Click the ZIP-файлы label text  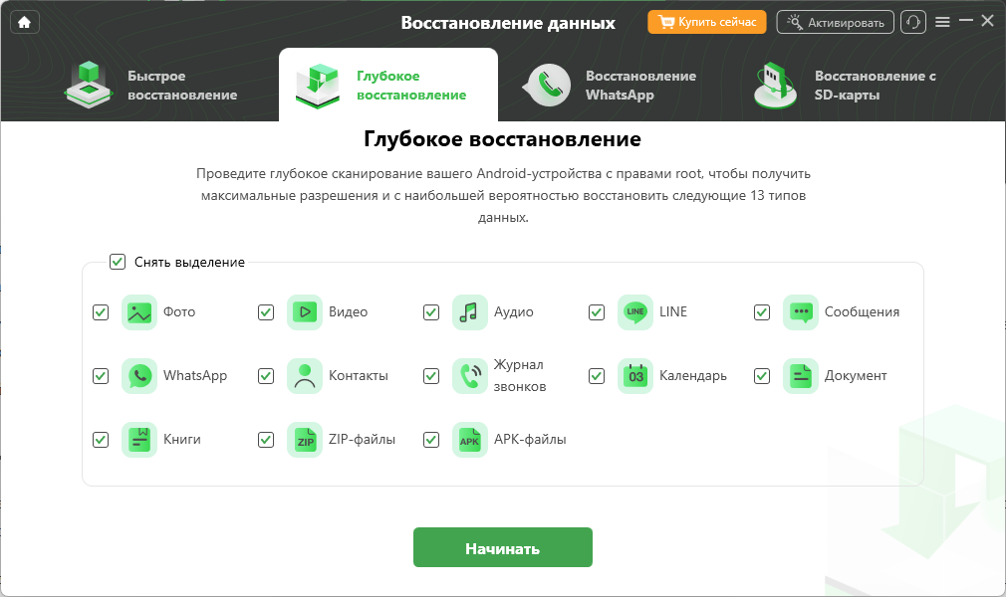point(362,440)
